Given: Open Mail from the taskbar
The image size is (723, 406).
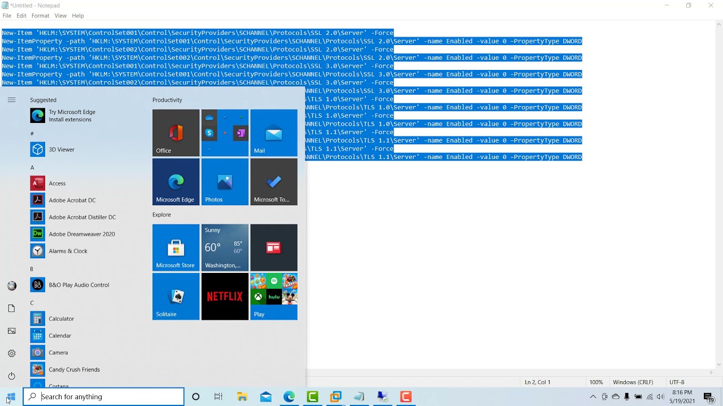Looking at the screenshot, I should [x=265, y=397].
